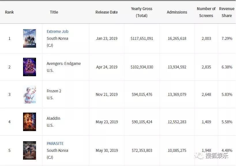
Task: Open the PARASITE title link
Action: [x=55, y=143]
